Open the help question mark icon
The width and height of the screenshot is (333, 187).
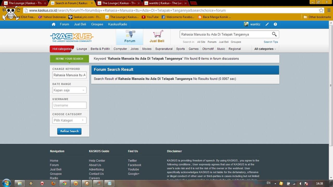pos(275,24)
